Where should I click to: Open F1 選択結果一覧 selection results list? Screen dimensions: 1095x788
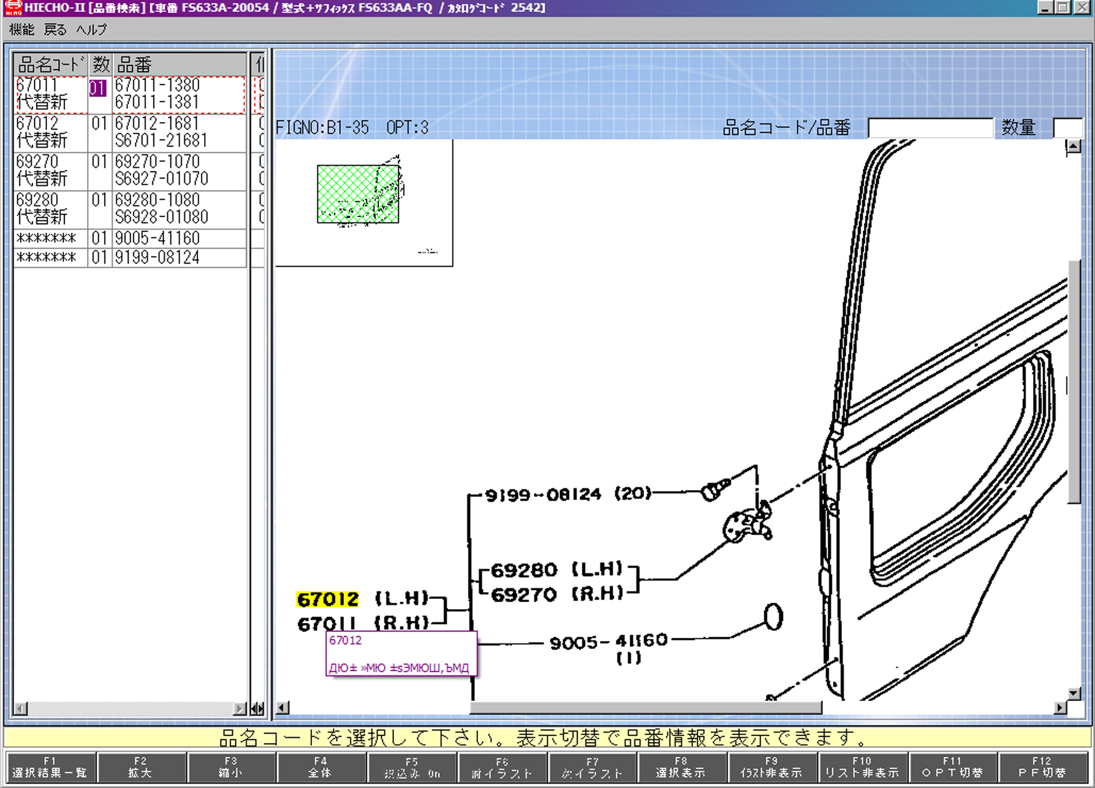[50, 767]
